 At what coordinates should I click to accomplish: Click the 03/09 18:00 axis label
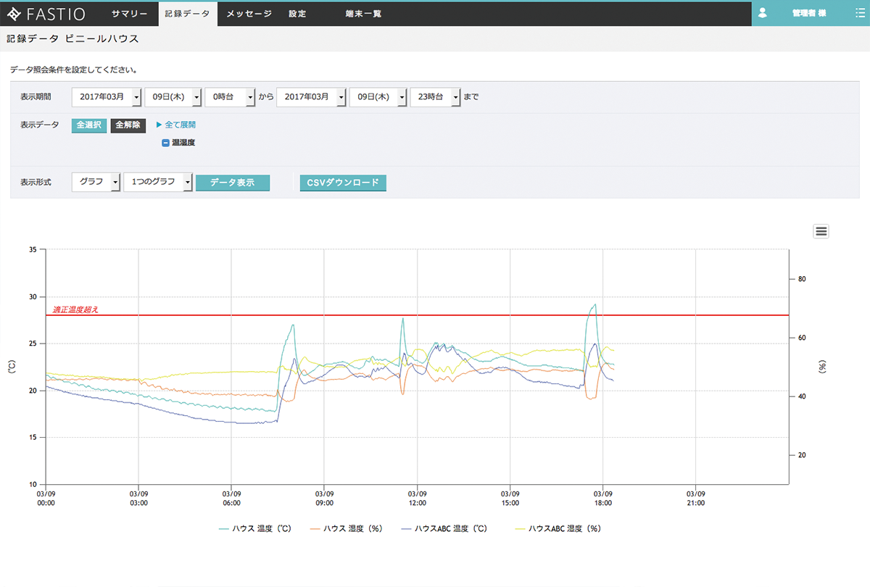(603, 499)
